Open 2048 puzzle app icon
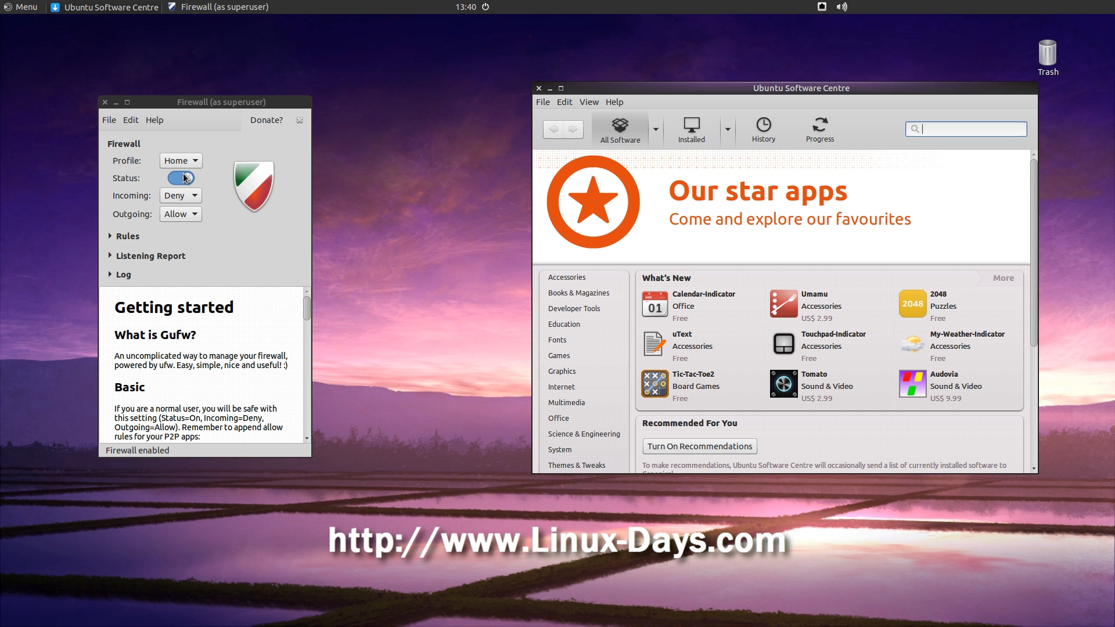The width and height of the screenshot is (1115, 627). (x=912, y=304)
